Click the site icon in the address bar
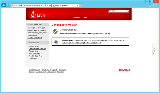160x93 pixels. [12, 5]
